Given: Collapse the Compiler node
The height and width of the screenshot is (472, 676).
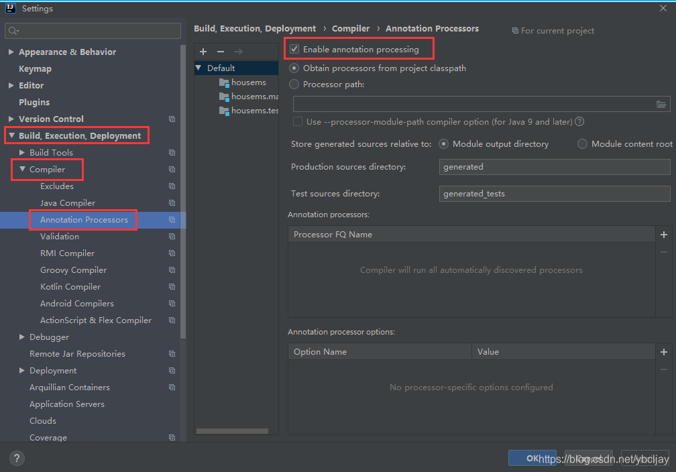Looking at the screenshot, I should point(22,170).
